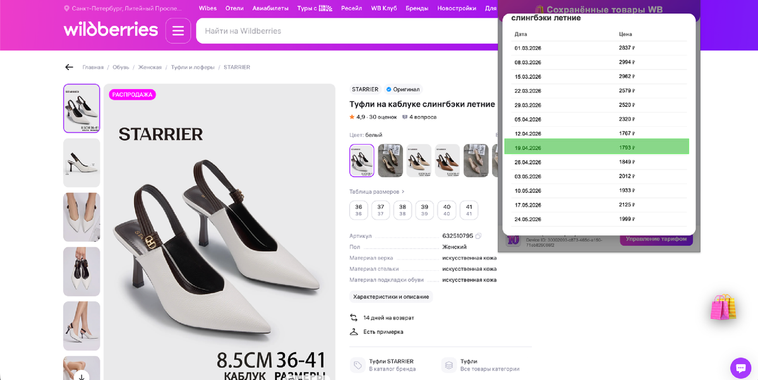Select the fifth color variant swatch
Screen dimensions: 758x380
476,160
